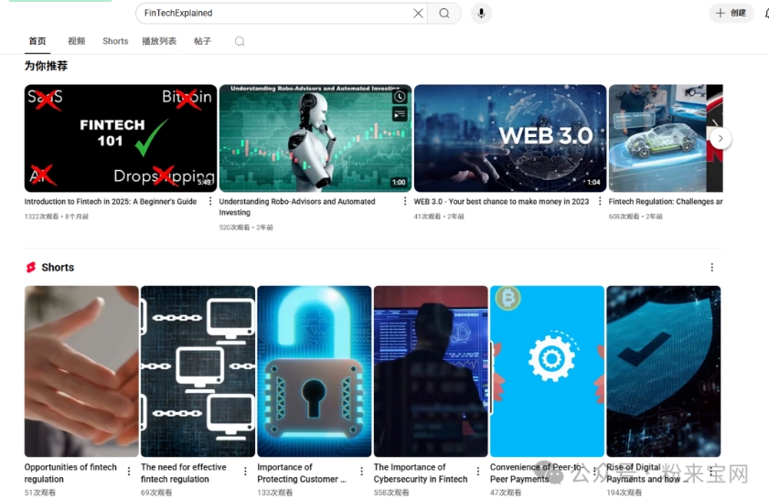
Task: Open title Opportunities of fintech regulation
Action: pos(70,473)
